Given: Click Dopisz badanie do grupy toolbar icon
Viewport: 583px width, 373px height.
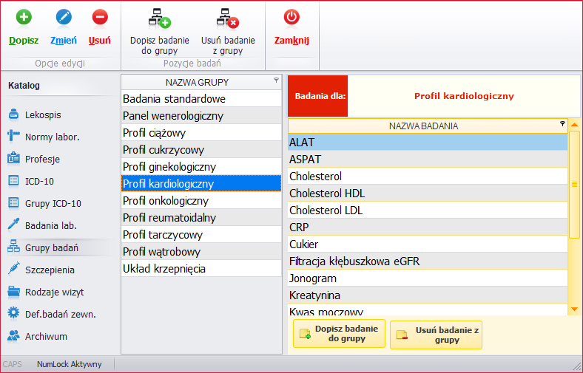Looking at the screenshot, I should pyautogui.click(x=159, y=18).
